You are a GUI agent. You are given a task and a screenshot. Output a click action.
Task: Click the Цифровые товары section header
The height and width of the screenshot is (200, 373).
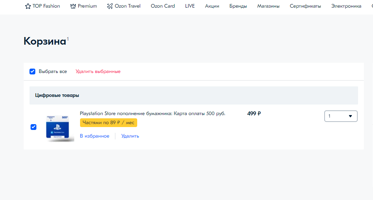point(194,95)
